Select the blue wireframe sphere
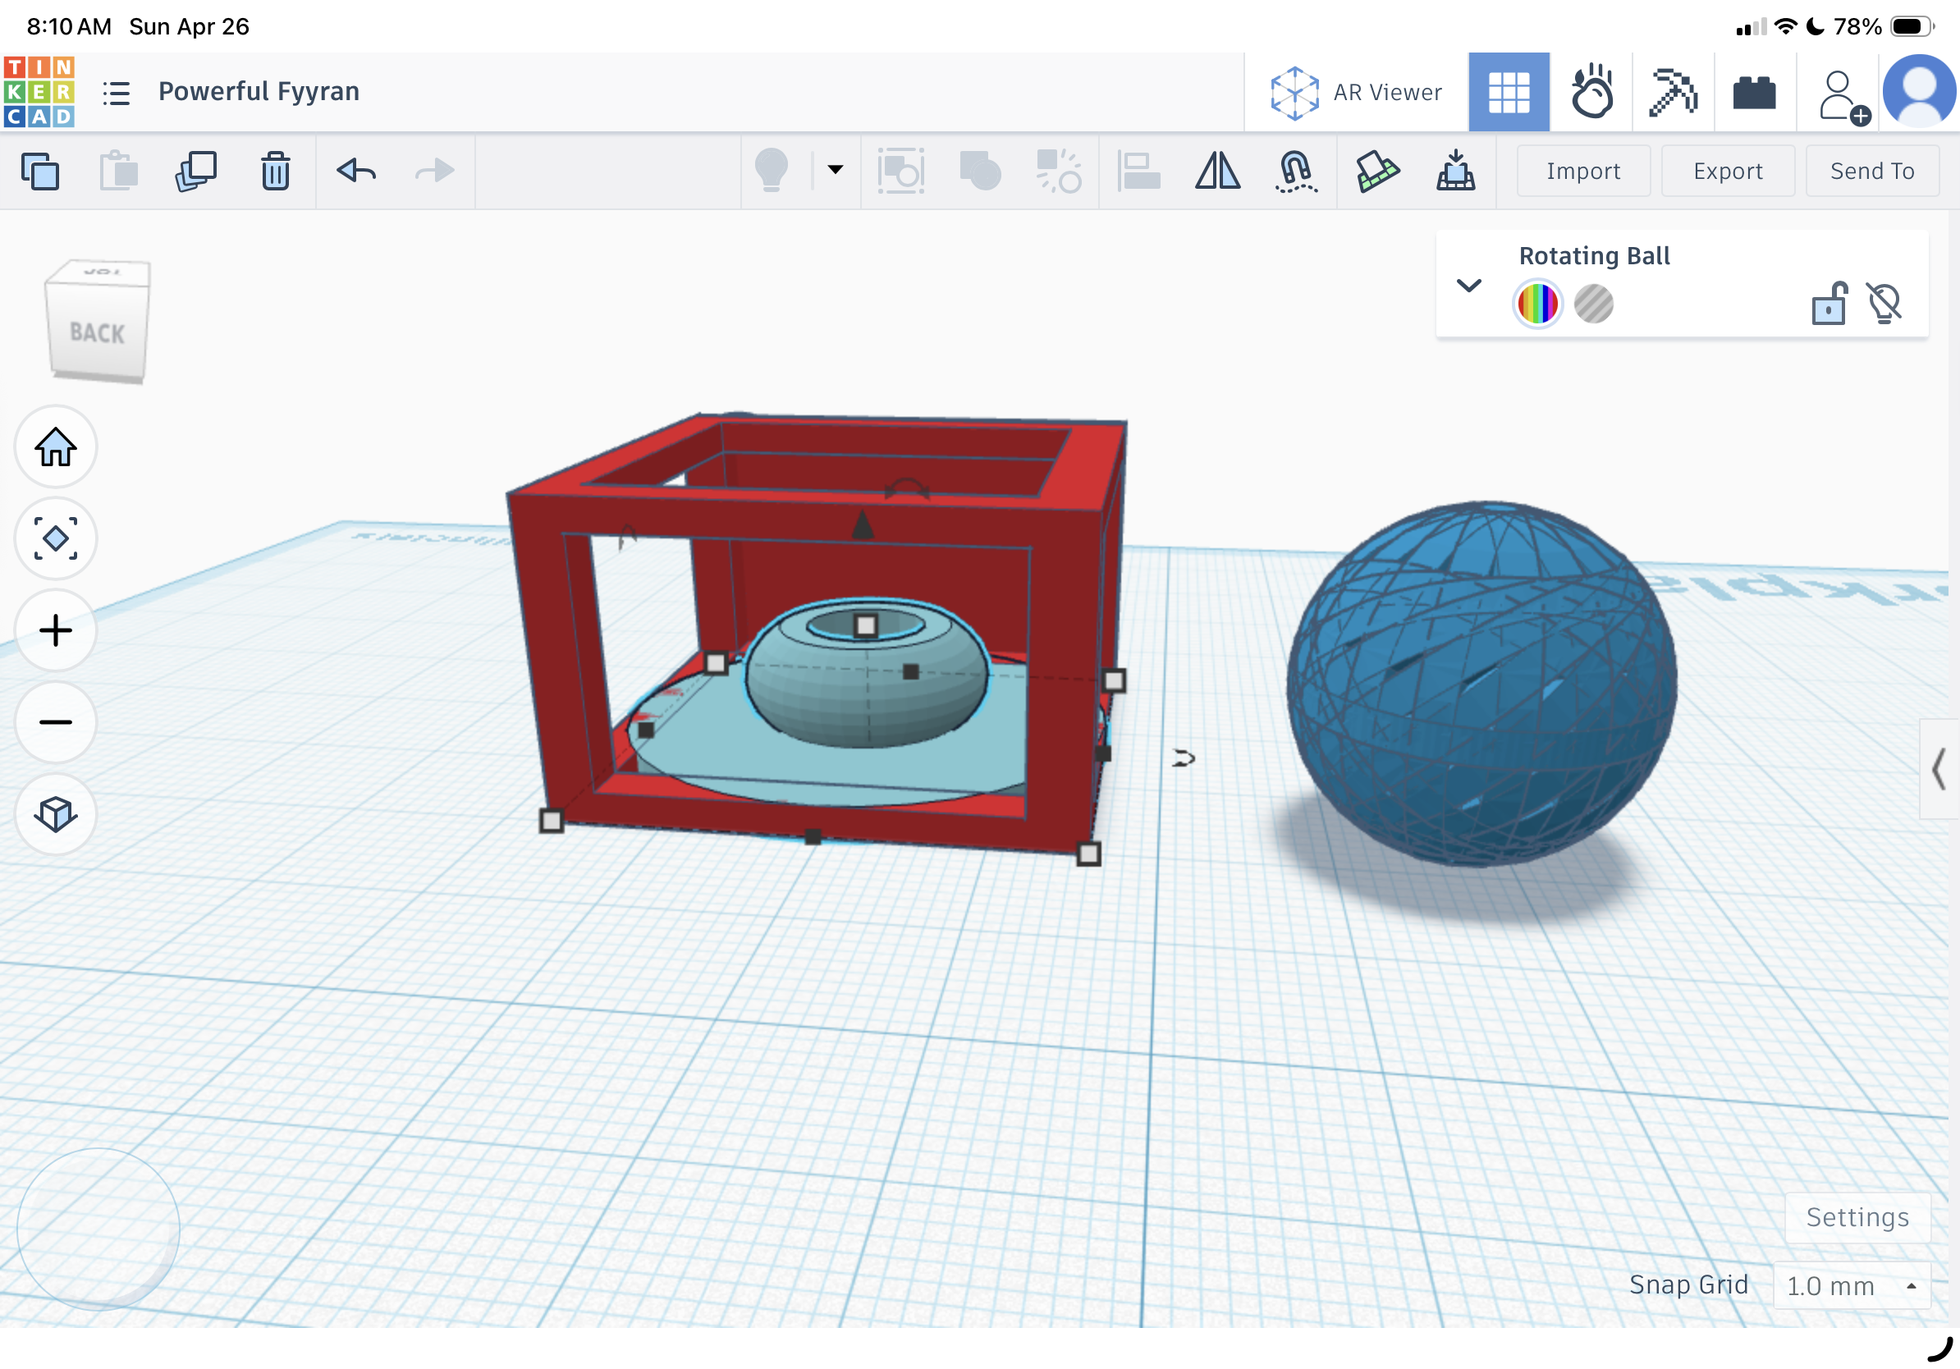This screenshot has width=1960, height=1369. pos(1482,683)
